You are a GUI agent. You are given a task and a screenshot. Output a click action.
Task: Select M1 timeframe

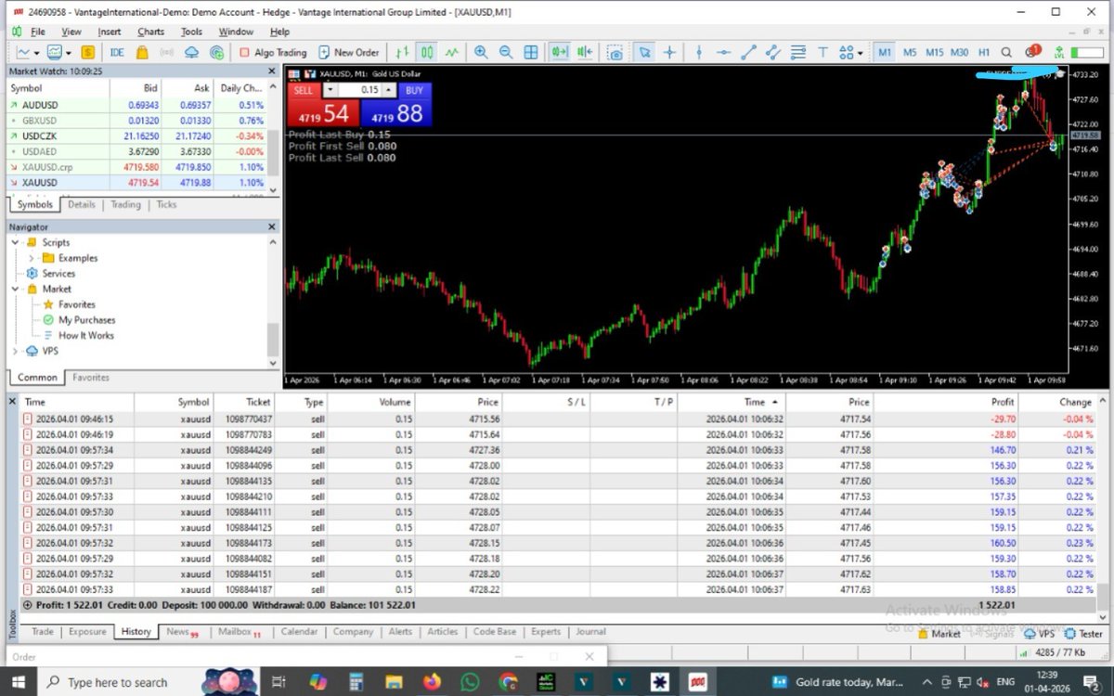(885, 53)
